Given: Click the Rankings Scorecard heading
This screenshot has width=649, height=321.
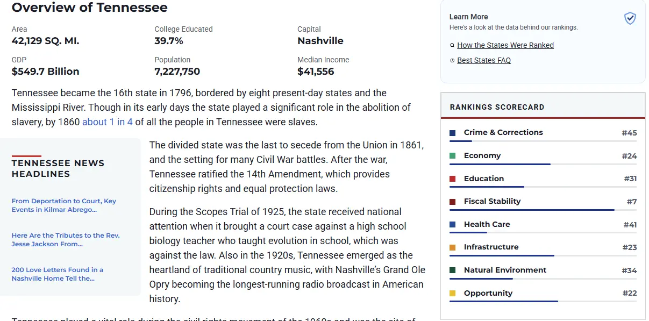Looking at the screenshot, I should click(497, 107).
